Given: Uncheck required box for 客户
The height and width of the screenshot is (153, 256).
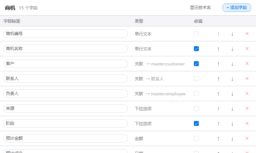Looking at the screenshot, I should pyautogui.click(x=196, y=64).
